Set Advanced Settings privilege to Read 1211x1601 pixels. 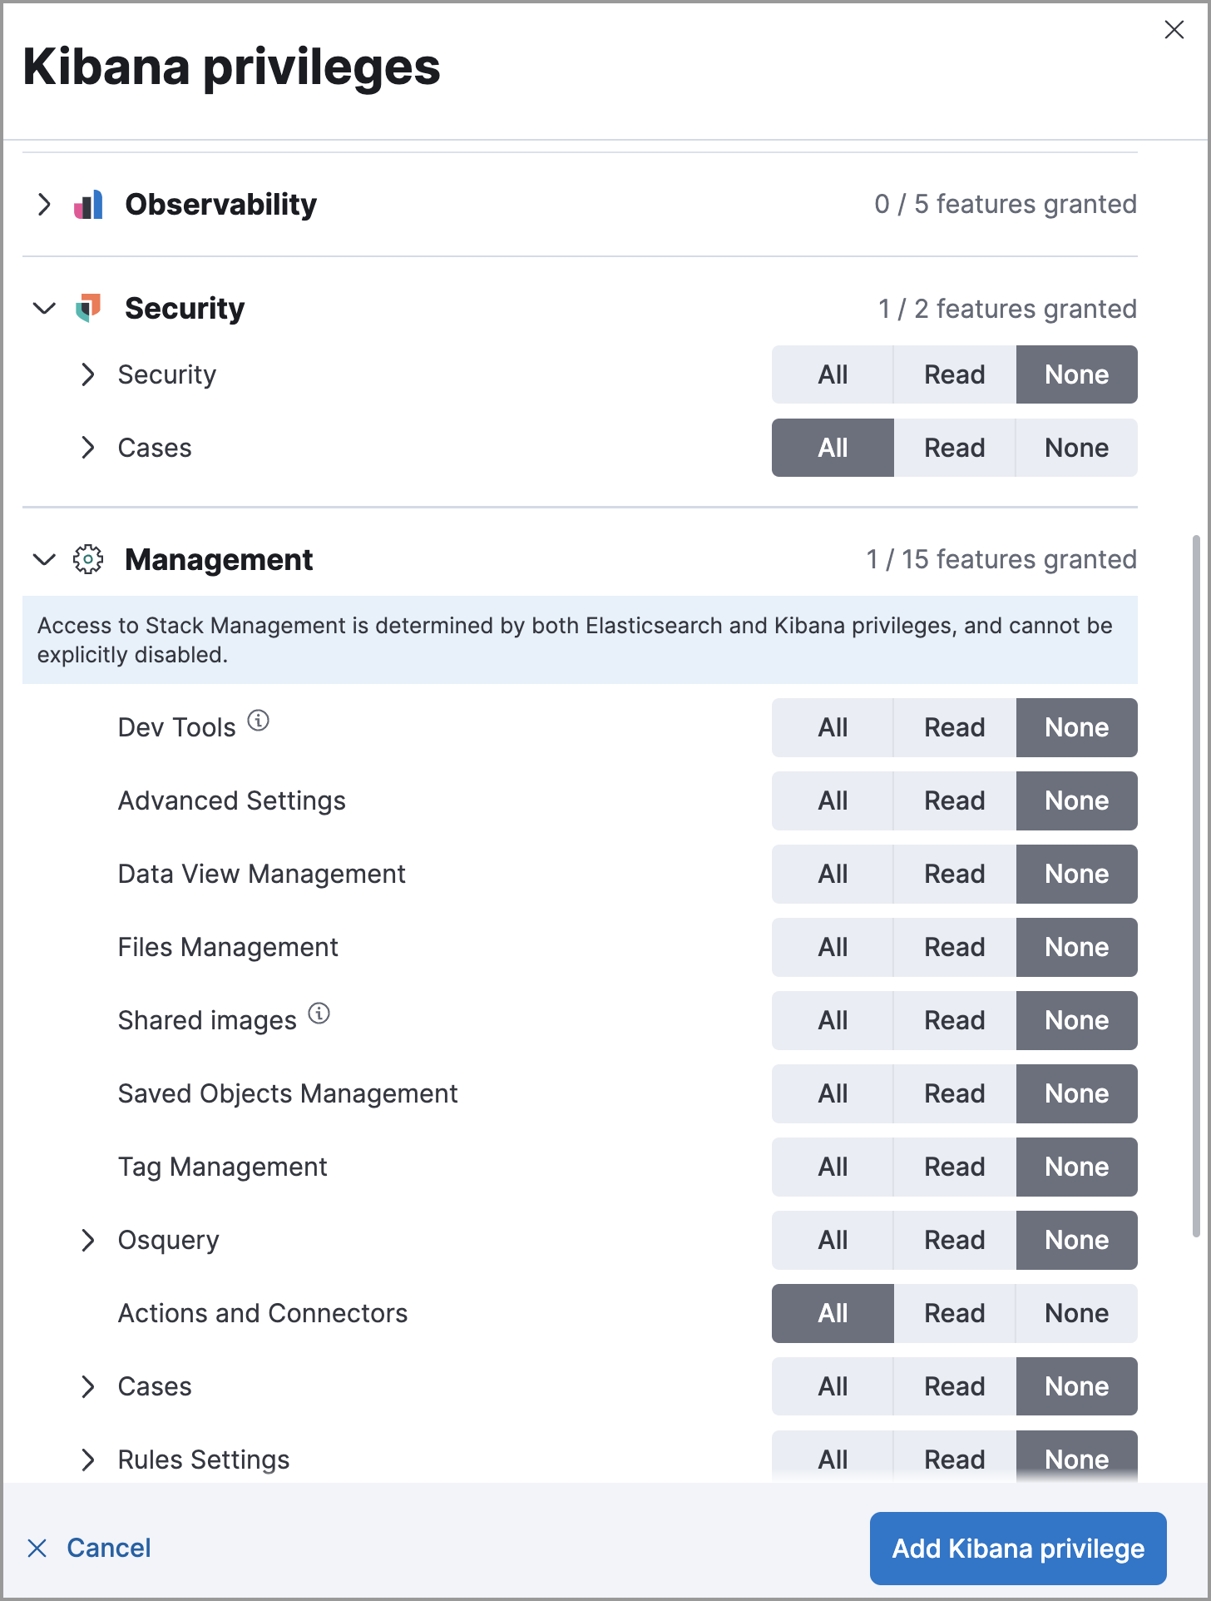[x=954, y=800]
